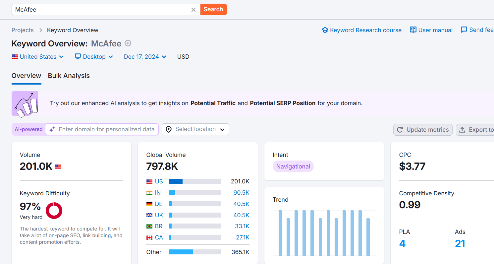494x264 pixels.
Task: Click the graduation cap course icon
Action: tap(325, 30)
